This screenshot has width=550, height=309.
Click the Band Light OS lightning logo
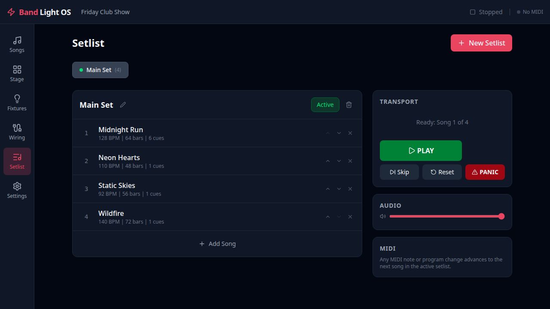[11, 12]
